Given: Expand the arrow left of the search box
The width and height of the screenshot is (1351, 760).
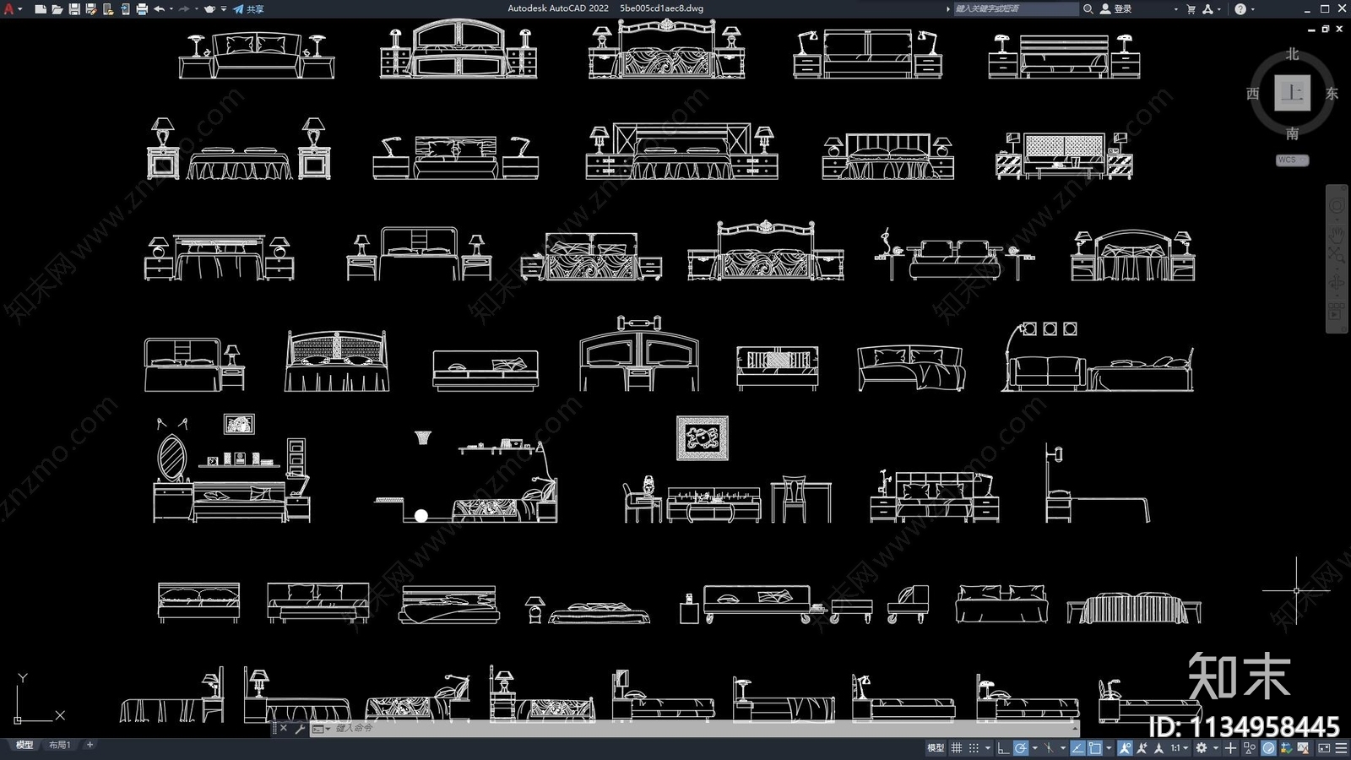Looking at the screenshot, I should [x=948, y=8].
